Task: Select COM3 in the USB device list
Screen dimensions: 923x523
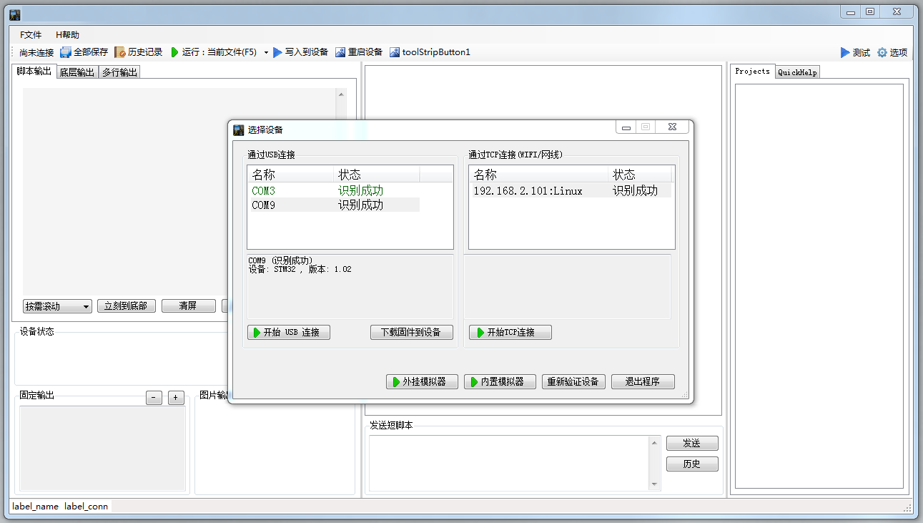Action: point(263,191)
